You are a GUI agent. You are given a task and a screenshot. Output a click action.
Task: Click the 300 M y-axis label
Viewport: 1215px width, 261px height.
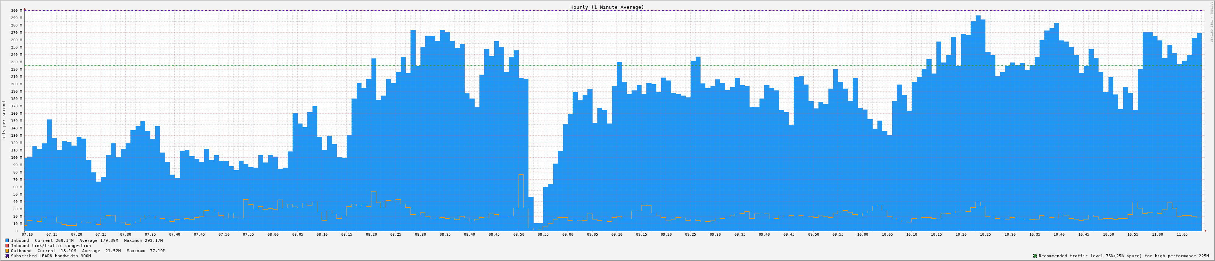tap(17, 10)
